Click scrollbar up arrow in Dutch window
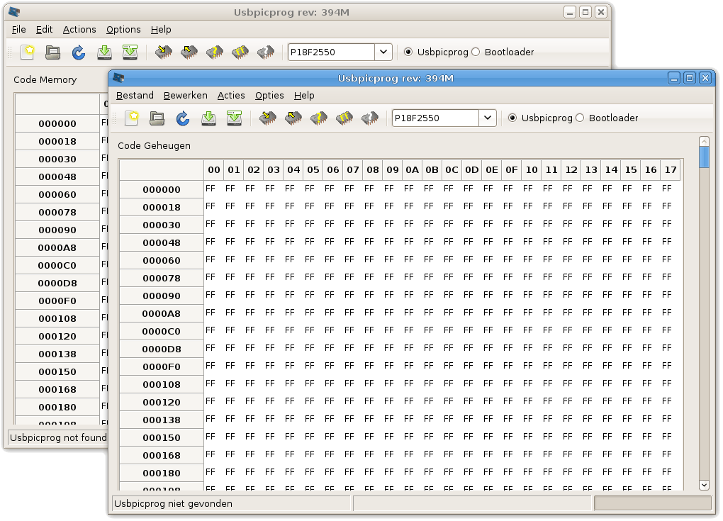The image size is (723, 521). point(704,141)
